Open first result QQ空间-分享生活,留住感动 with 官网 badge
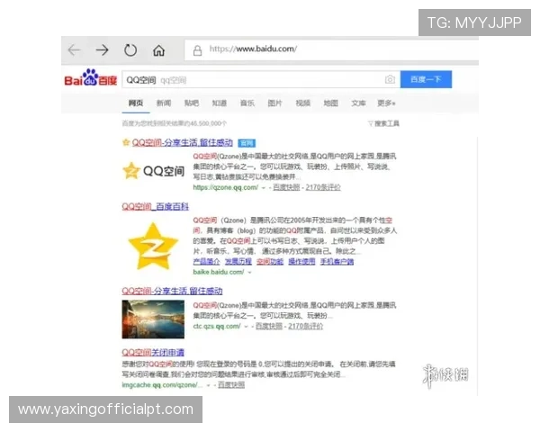The height and width of the screenshot is (432, 540). pyautogui.click(x=182, y=142)
